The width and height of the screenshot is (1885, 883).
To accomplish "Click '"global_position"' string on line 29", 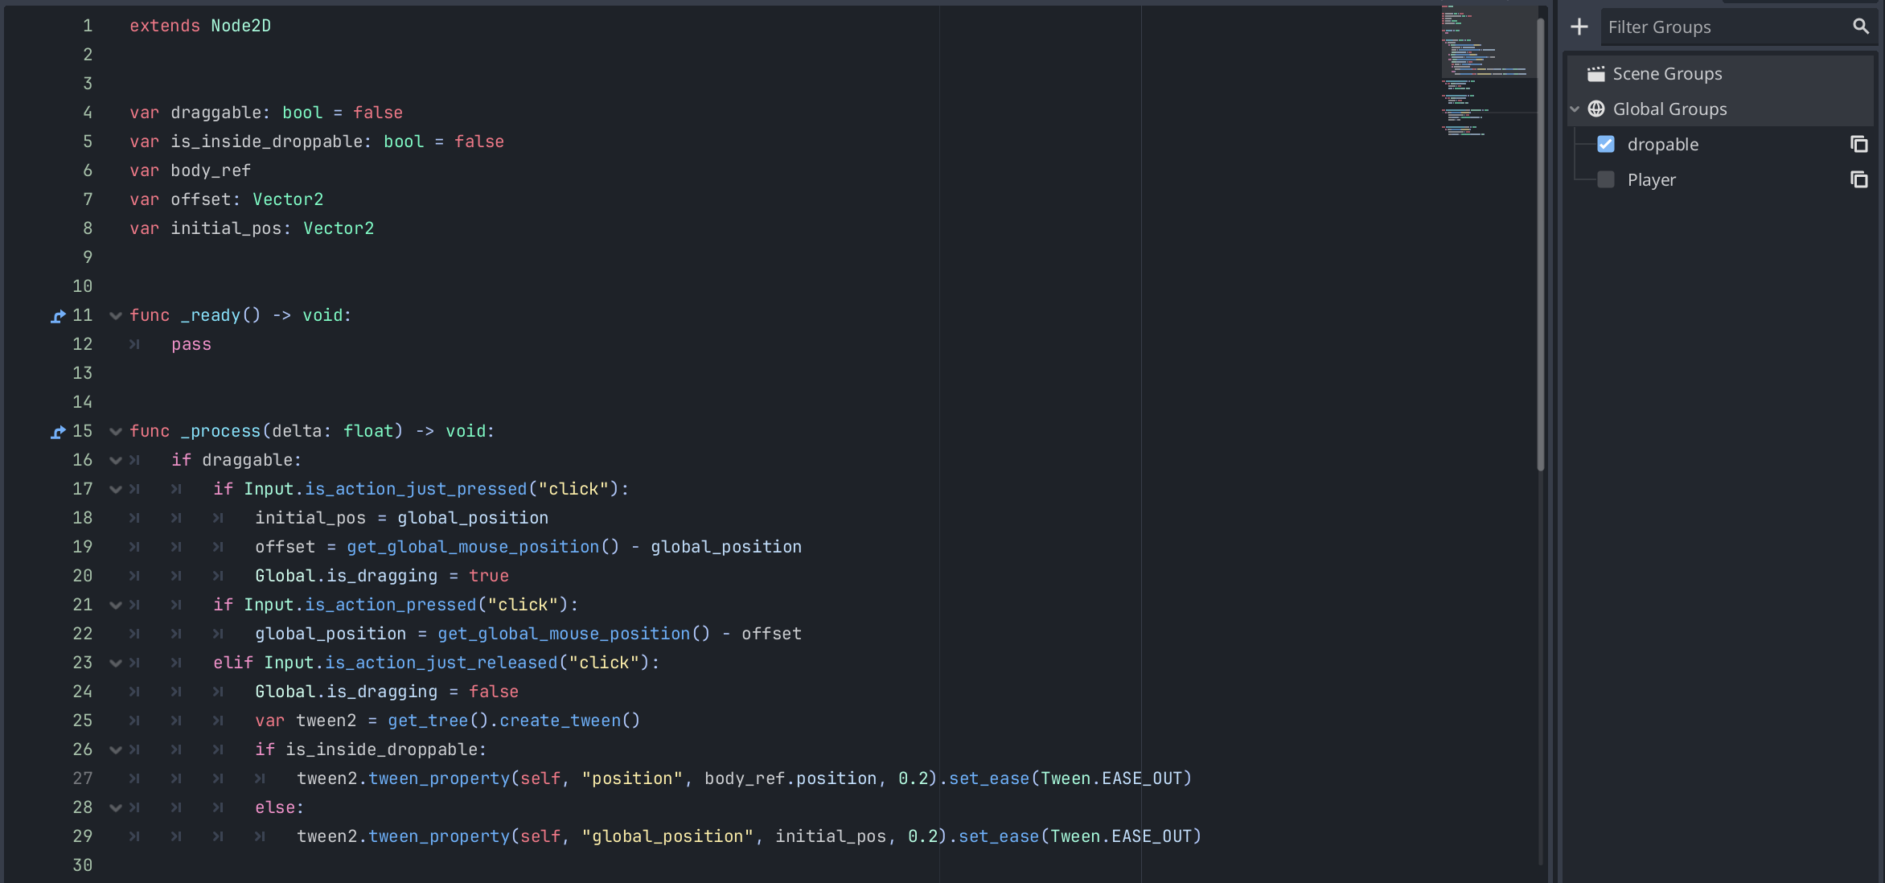I will click(x=667, y=836).
